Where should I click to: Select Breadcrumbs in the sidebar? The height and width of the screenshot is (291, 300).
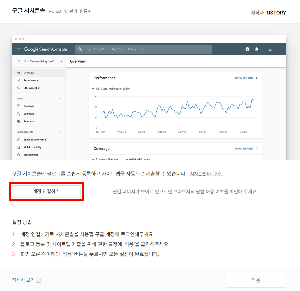tap(39, 155)
